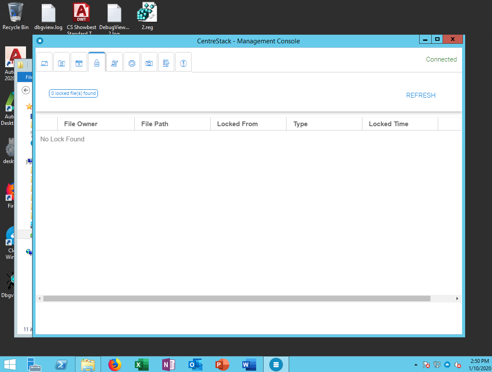Click the muted speaker tray icon
The image size is (492, 372).
coord(458,365)
